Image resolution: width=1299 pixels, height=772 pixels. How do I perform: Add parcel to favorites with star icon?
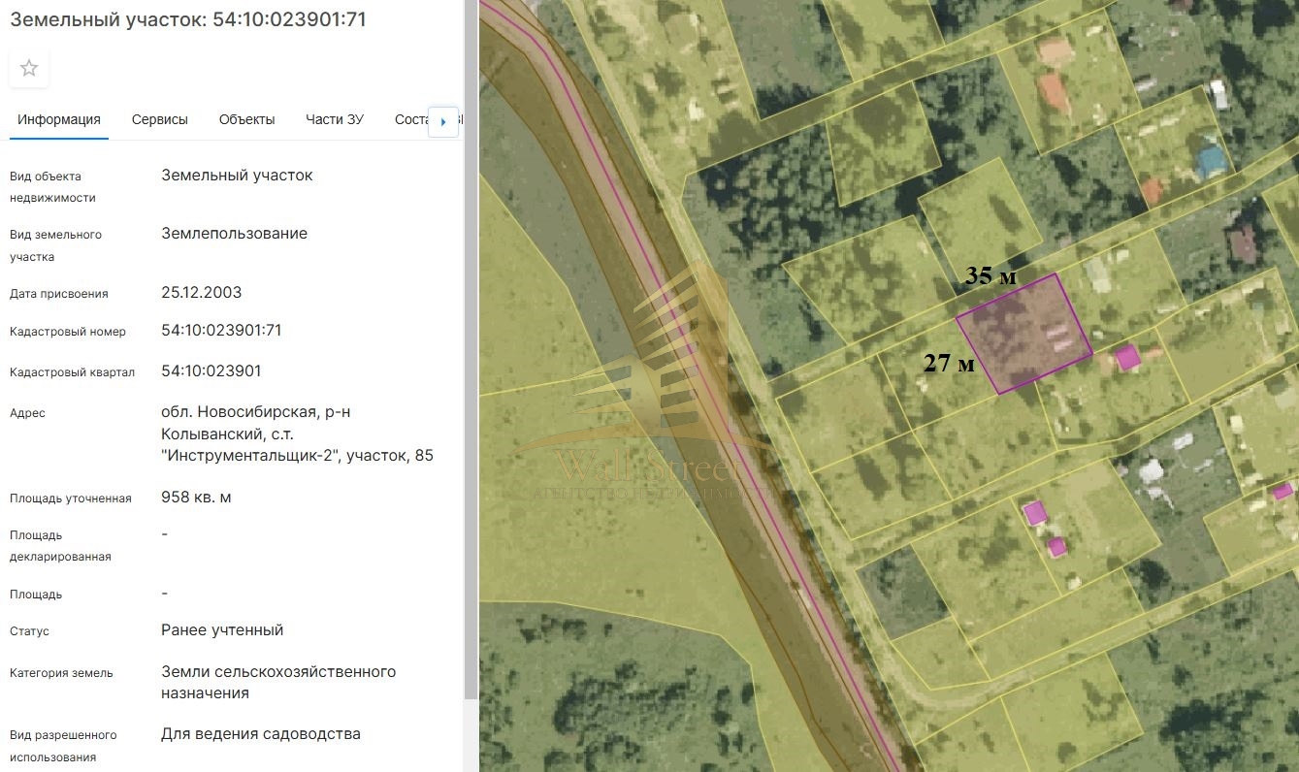pyautogui.click(x=29, y=68)
